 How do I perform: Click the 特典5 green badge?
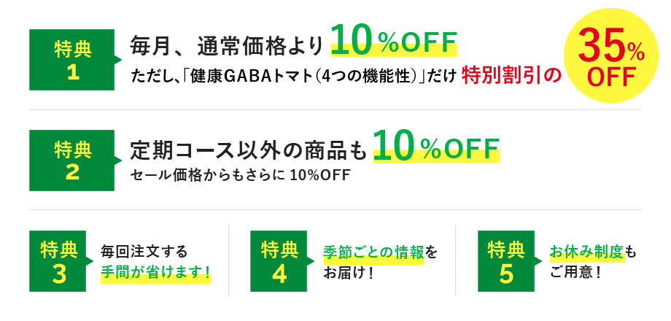tap(507, 260)
